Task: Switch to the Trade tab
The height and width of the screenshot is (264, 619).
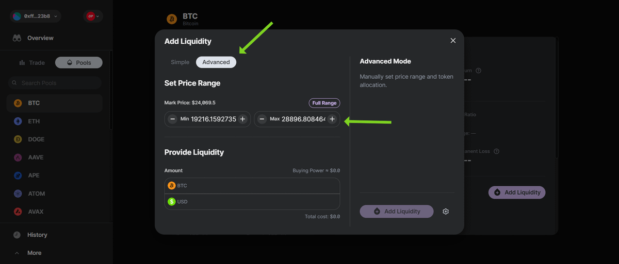Action: 32,63
